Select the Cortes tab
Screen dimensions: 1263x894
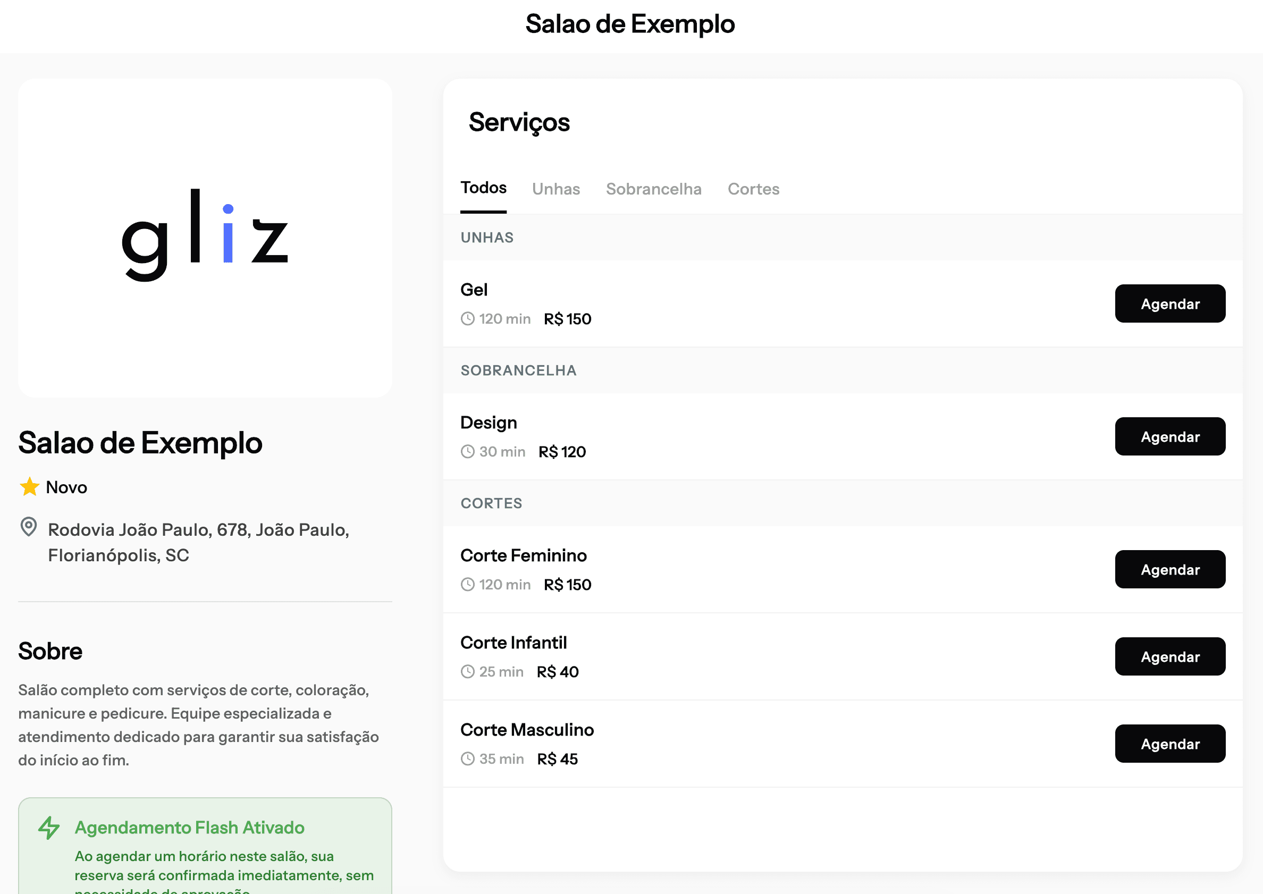tap(753, 189)
